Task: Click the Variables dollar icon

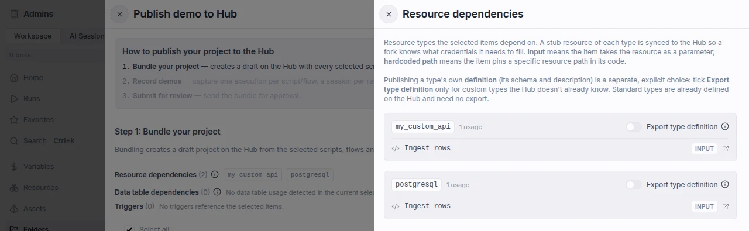Action: click(14, 167)
